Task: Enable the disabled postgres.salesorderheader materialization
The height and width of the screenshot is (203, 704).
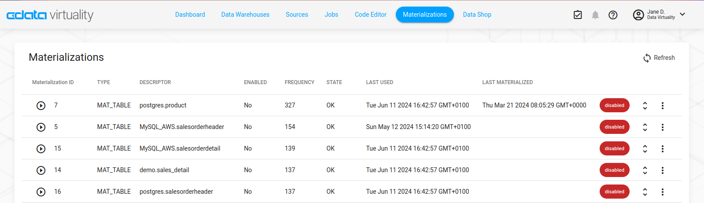Action: 614,192
